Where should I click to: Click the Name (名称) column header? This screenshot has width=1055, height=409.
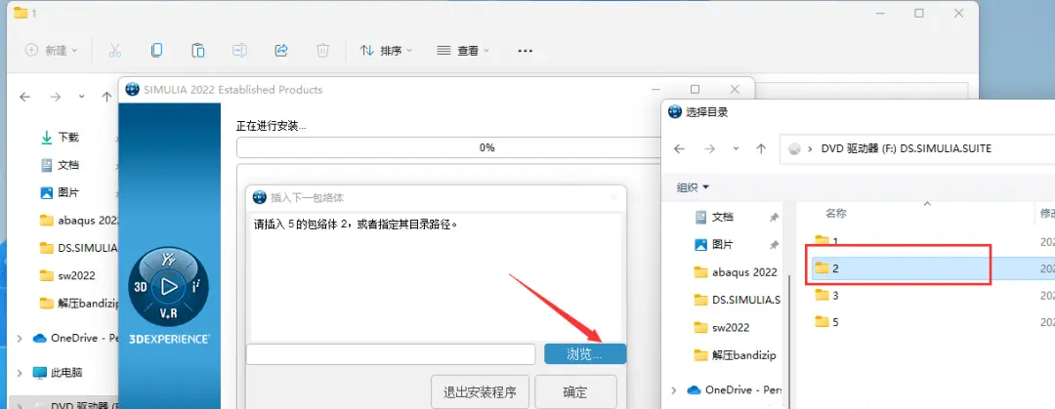[835, 213]
